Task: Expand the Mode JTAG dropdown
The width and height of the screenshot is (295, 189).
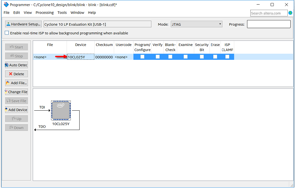Action: click(x=196, y=24)
